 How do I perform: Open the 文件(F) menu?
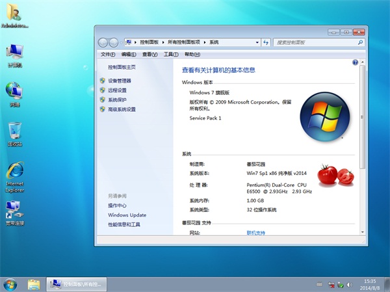click(108, 55)
